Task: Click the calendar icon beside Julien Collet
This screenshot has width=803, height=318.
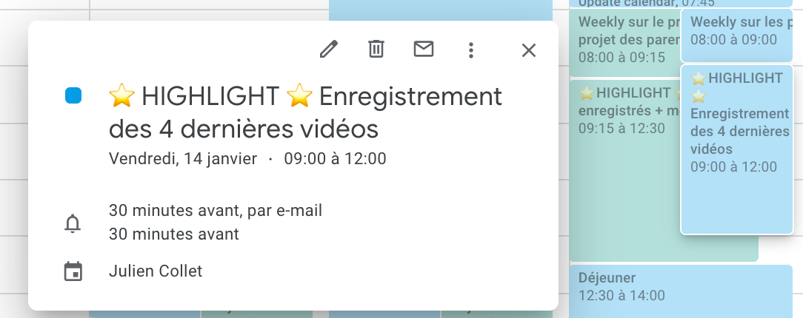Action: coord(73,271)
